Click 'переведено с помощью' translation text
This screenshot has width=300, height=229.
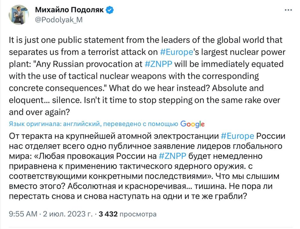141,124
